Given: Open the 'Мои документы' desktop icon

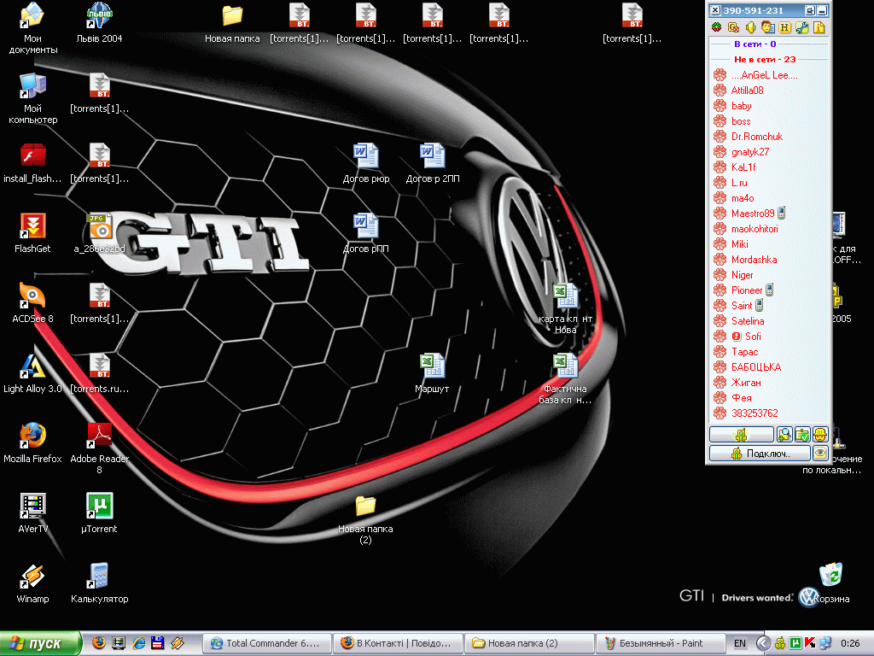Looking at the screenshot, I should pyautogui.click(x=33, y=28).
